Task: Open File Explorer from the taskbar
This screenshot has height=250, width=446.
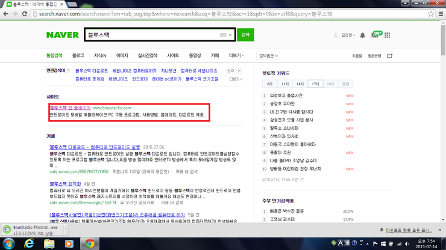Action: pos(49,244)
